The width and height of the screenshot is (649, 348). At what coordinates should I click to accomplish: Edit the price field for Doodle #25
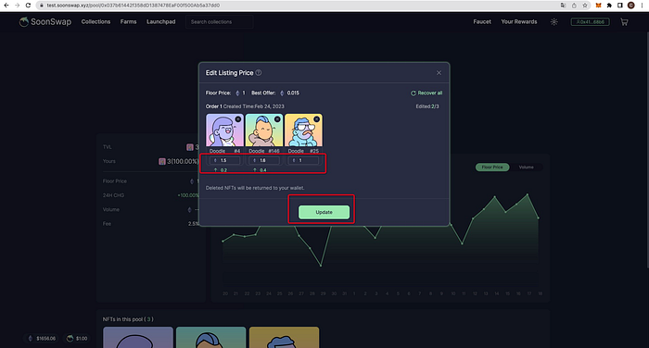(x=303, y=160)
